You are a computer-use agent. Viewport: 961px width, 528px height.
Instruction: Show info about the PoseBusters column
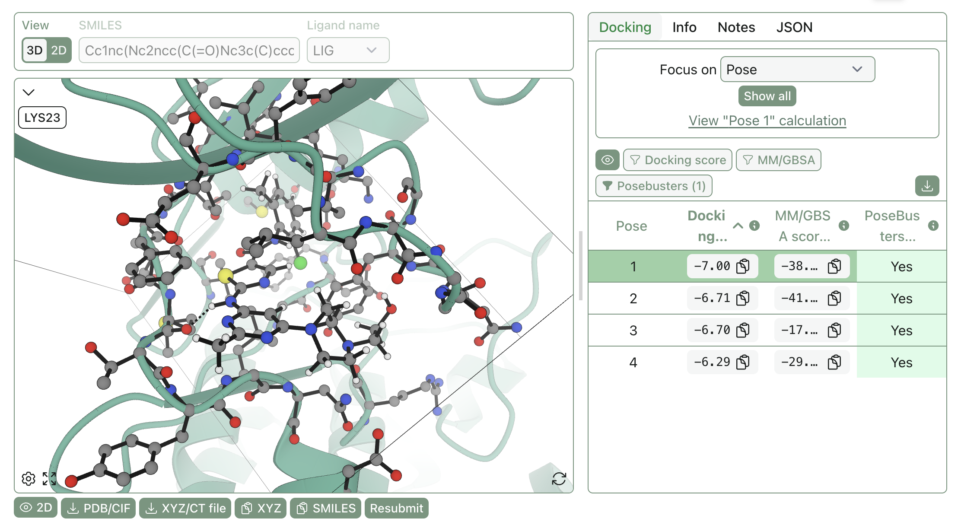click(933, 226)
